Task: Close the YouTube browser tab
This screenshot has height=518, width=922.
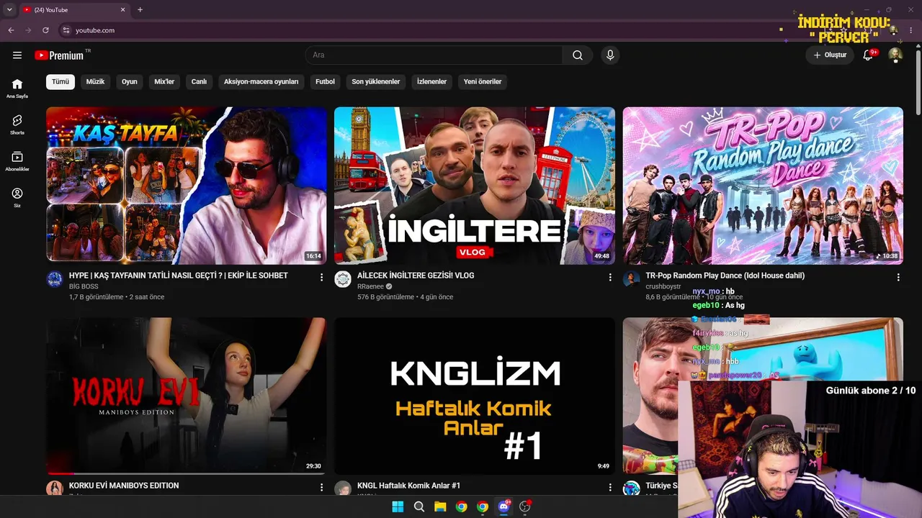Action: (x=122, y=10)
